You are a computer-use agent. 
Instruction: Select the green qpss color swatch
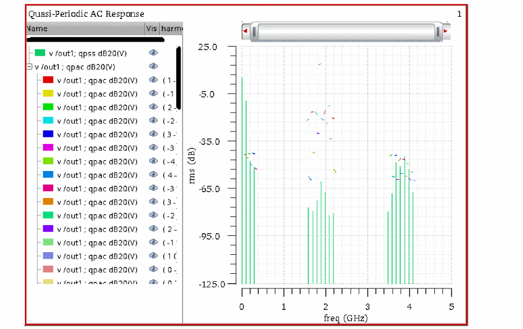[39, 53]
